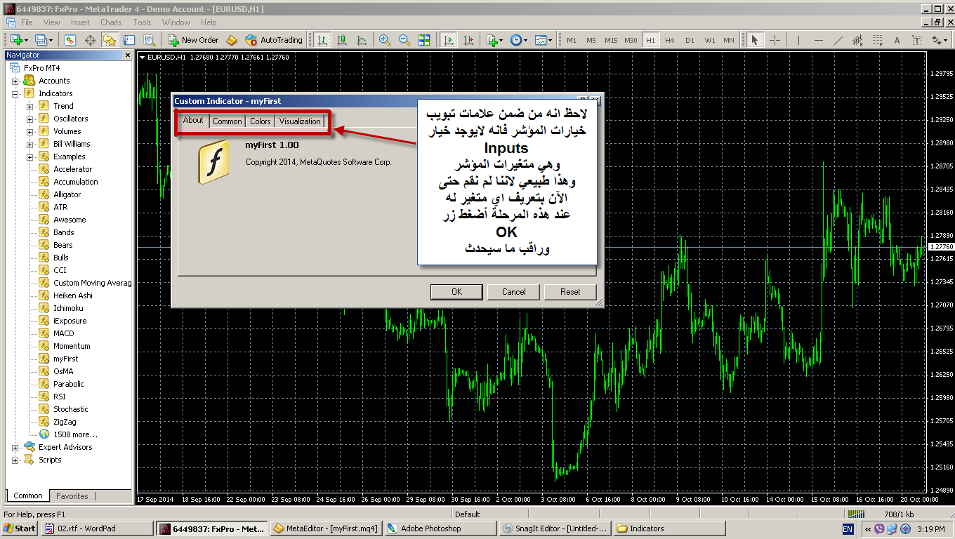
Task: Select the Equidistant Channel tool
Action: pyautogui.click(x=857, y=40)
